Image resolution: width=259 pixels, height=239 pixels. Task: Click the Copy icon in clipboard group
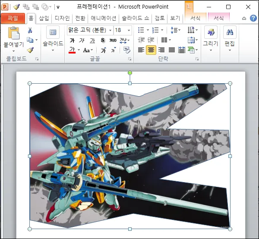(30, 40)
